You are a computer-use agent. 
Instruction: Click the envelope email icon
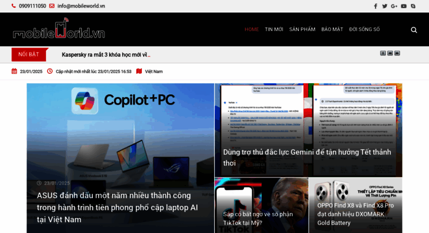(x=52, y=6)
